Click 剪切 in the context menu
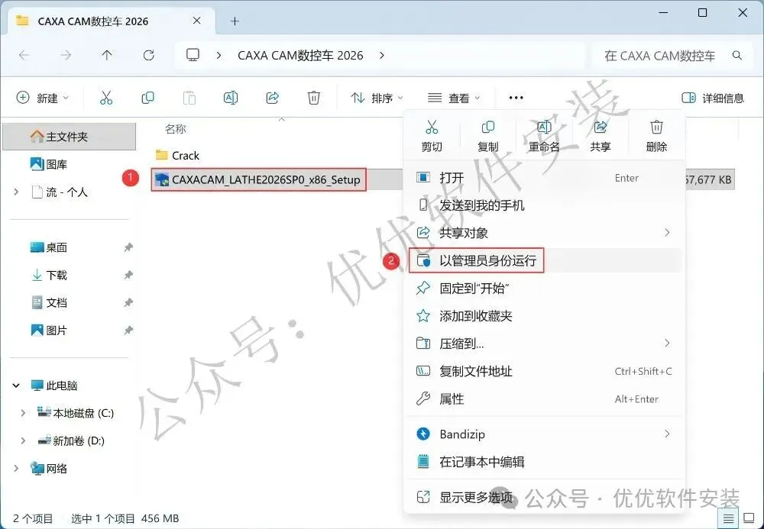This screenshot has width=764, height=529. point(432,137)
